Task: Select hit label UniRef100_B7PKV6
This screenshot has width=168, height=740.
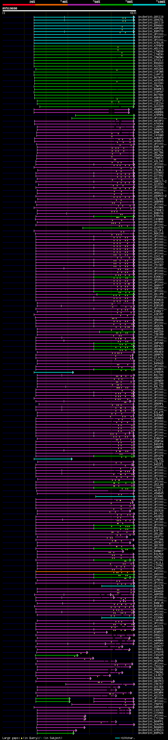Action: pos(151,216)
